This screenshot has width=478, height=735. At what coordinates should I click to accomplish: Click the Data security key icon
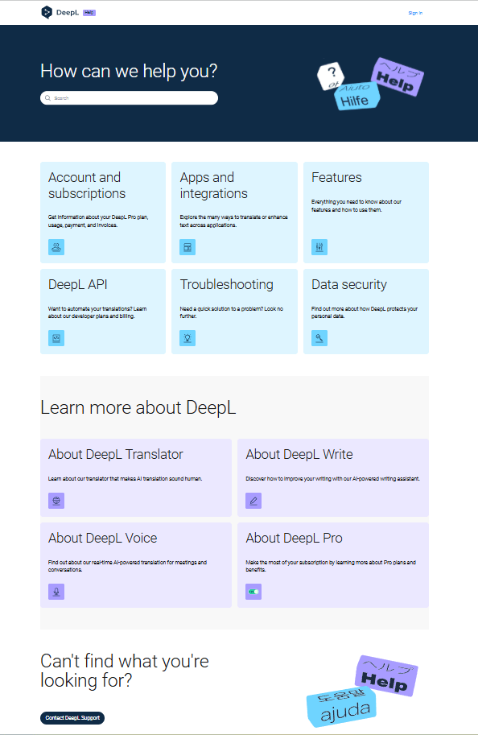point(319,338)
